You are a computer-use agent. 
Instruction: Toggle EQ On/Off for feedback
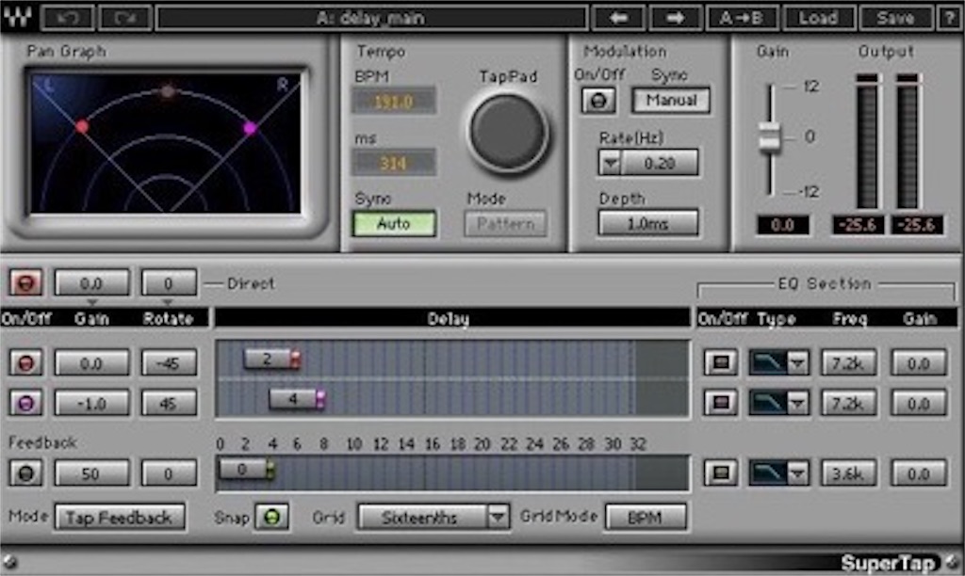point(721,473)
